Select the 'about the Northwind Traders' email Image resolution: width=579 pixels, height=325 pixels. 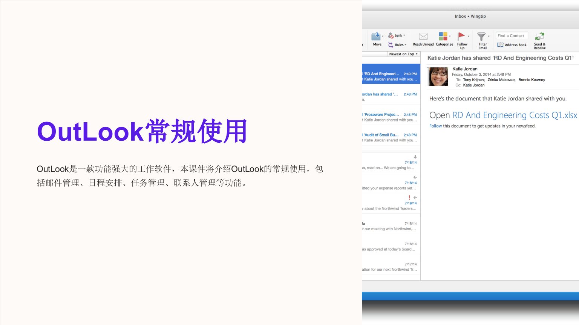391,204
